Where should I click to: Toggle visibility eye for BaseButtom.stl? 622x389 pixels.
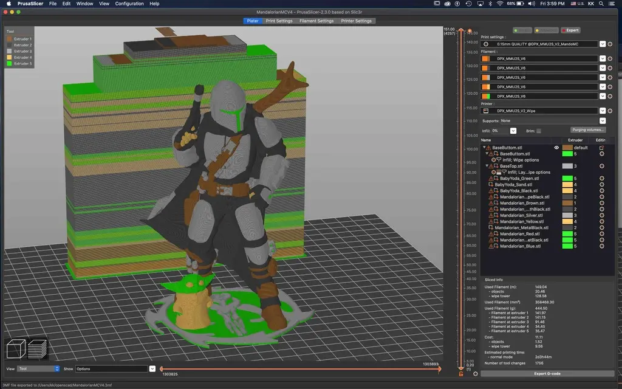pyautogui.click(x=556, y=148)
